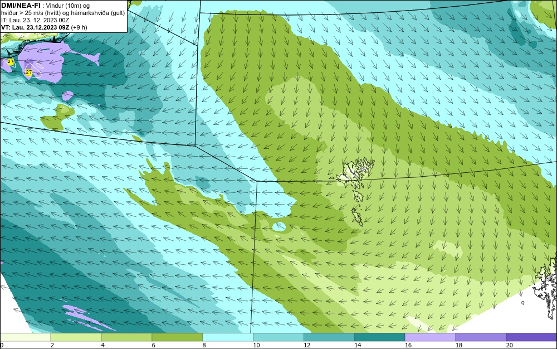Click the 0–2 m/s palest legend swatch

26,337
